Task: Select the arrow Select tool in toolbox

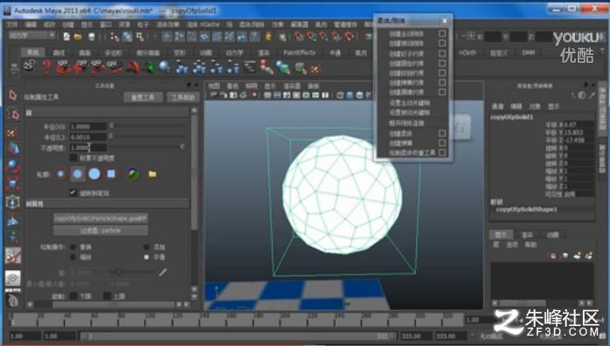Action: 13,95
